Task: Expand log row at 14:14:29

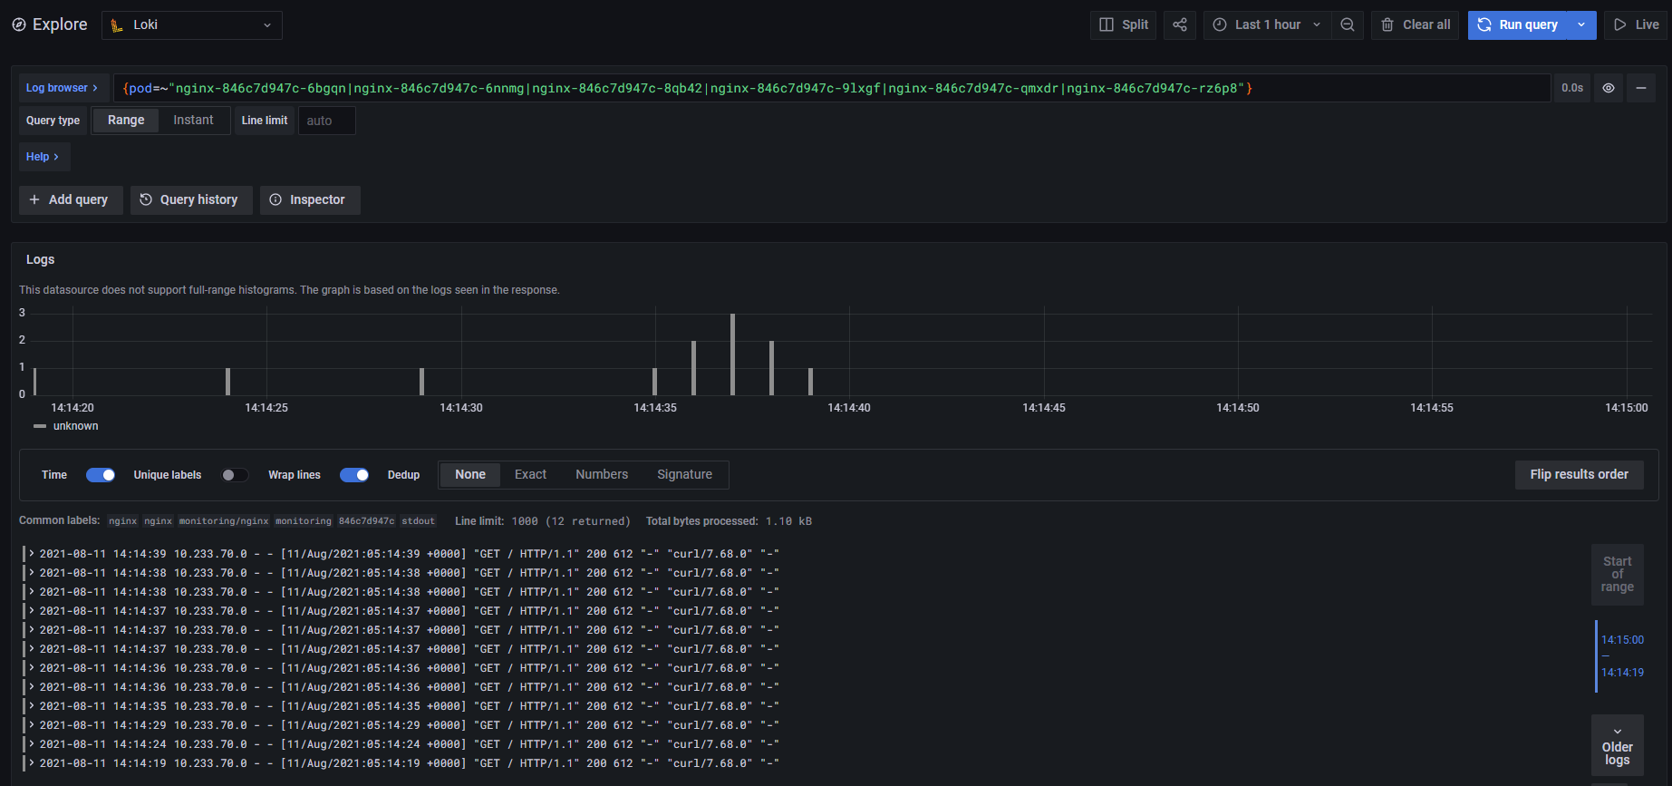Action: 32,724
